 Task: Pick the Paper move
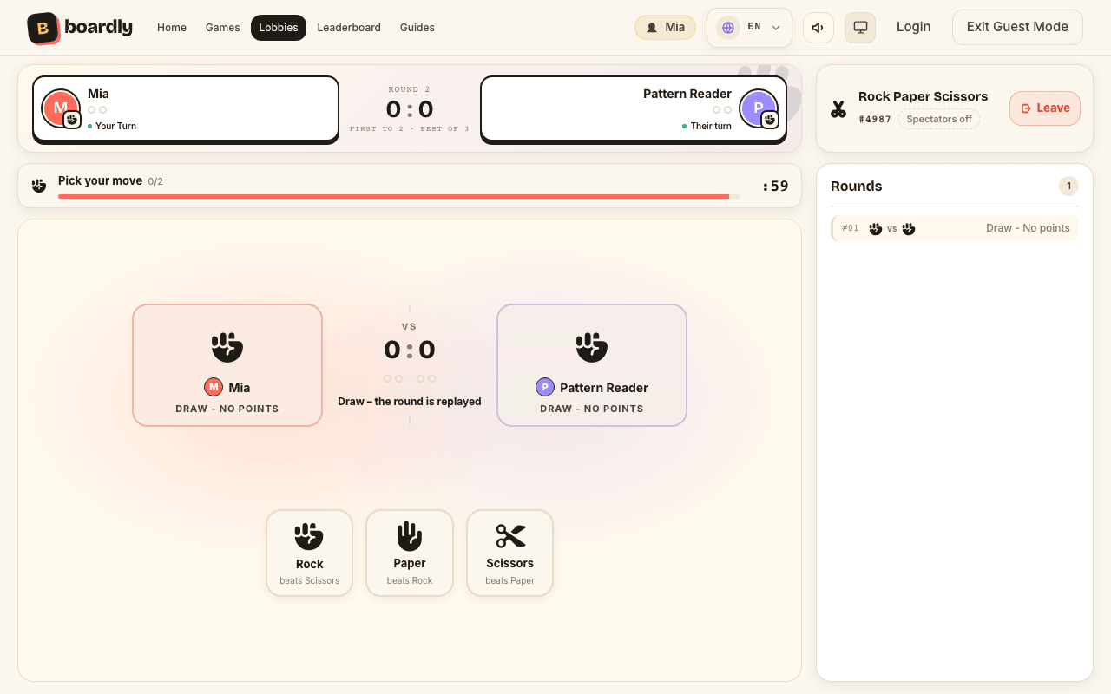410,553
